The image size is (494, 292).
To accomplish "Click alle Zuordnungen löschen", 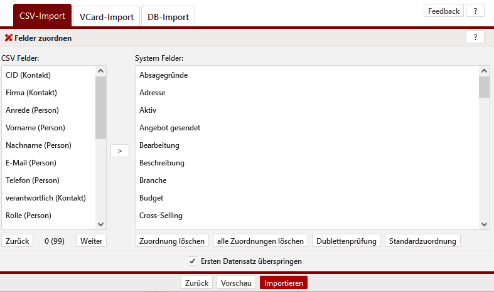I will 260,241.
